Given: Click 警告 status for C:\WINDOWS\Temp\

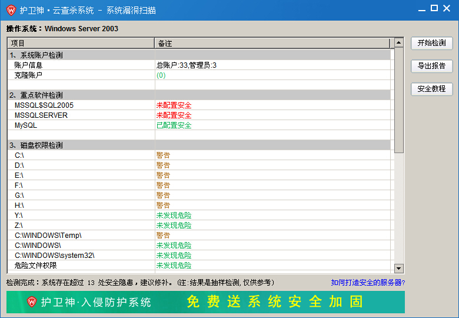Looking at the screenshot, I should (163, 235).
